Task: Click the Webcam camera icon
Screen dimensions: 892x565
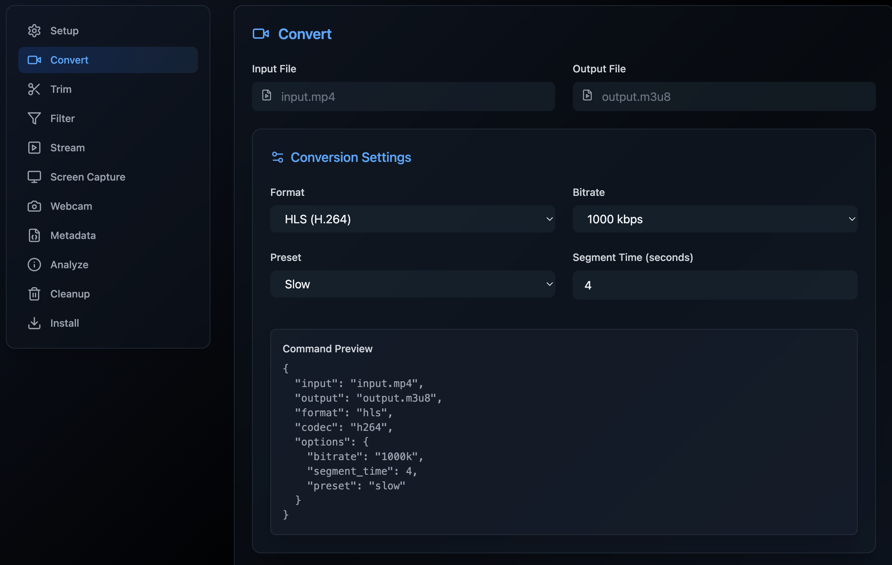Action: pos(34,206)
